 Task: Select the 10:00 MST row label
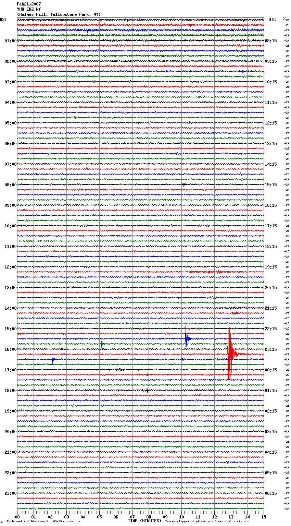click(10, 226)
